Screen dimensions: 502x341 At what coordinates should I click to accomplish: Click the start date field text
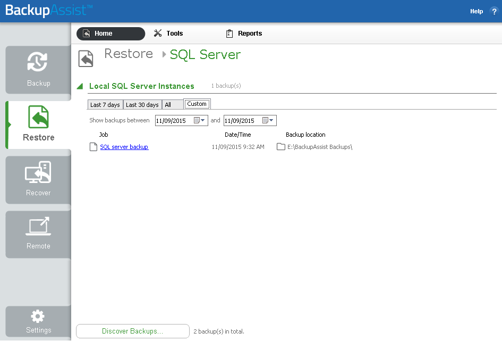click(171, 121)
